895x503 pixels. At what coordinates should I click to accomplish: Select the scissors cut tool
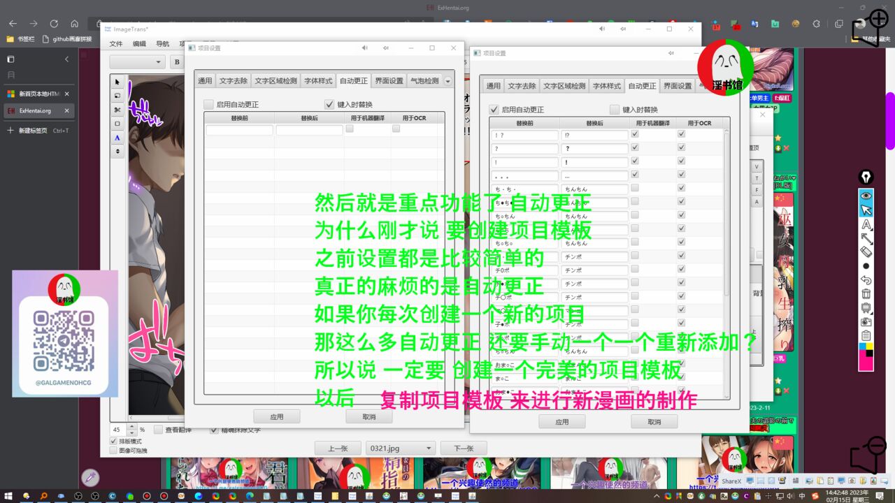point(117,110)
